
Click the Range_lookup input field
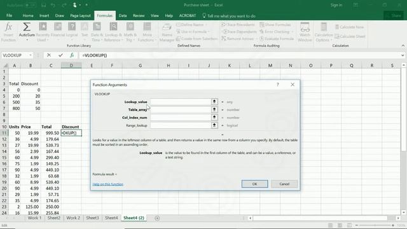[x=181, y=125]
